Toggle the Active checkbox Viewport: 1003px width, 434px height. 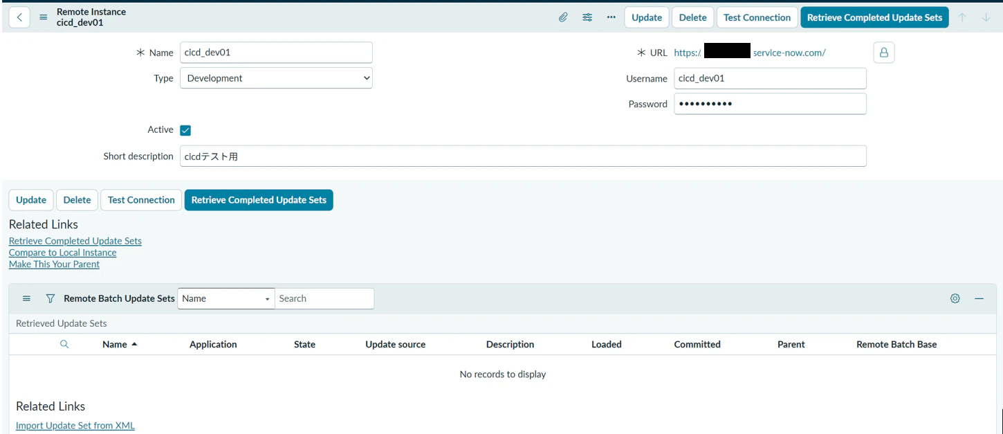pos(185,130)
